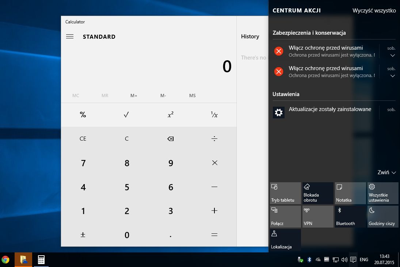Open the volume tray icon
Viewport: 400px width, 267px height.
(x=344, y=260)
